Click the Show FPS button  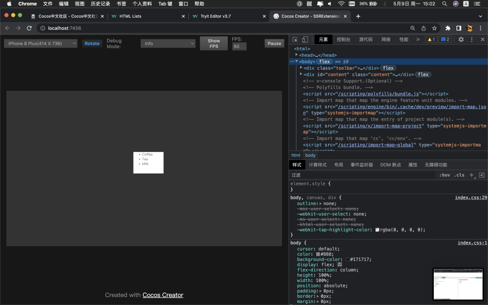pyautogui.click(x=214, y=43)
